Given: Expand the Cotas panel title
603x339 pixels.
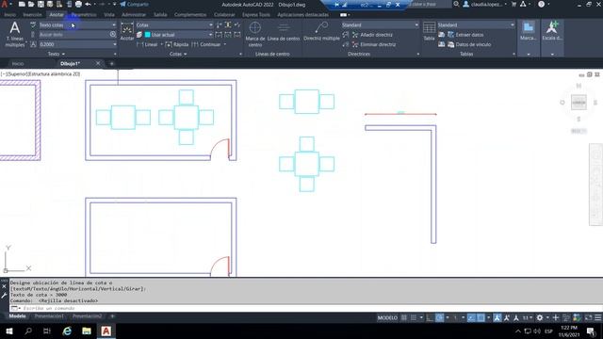Looking at the screenshot, I should (x=178, y=55).
